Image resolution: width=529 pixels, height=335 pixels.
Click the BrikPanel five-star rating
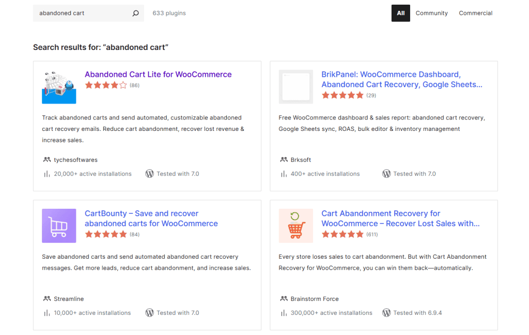point(343,95)
